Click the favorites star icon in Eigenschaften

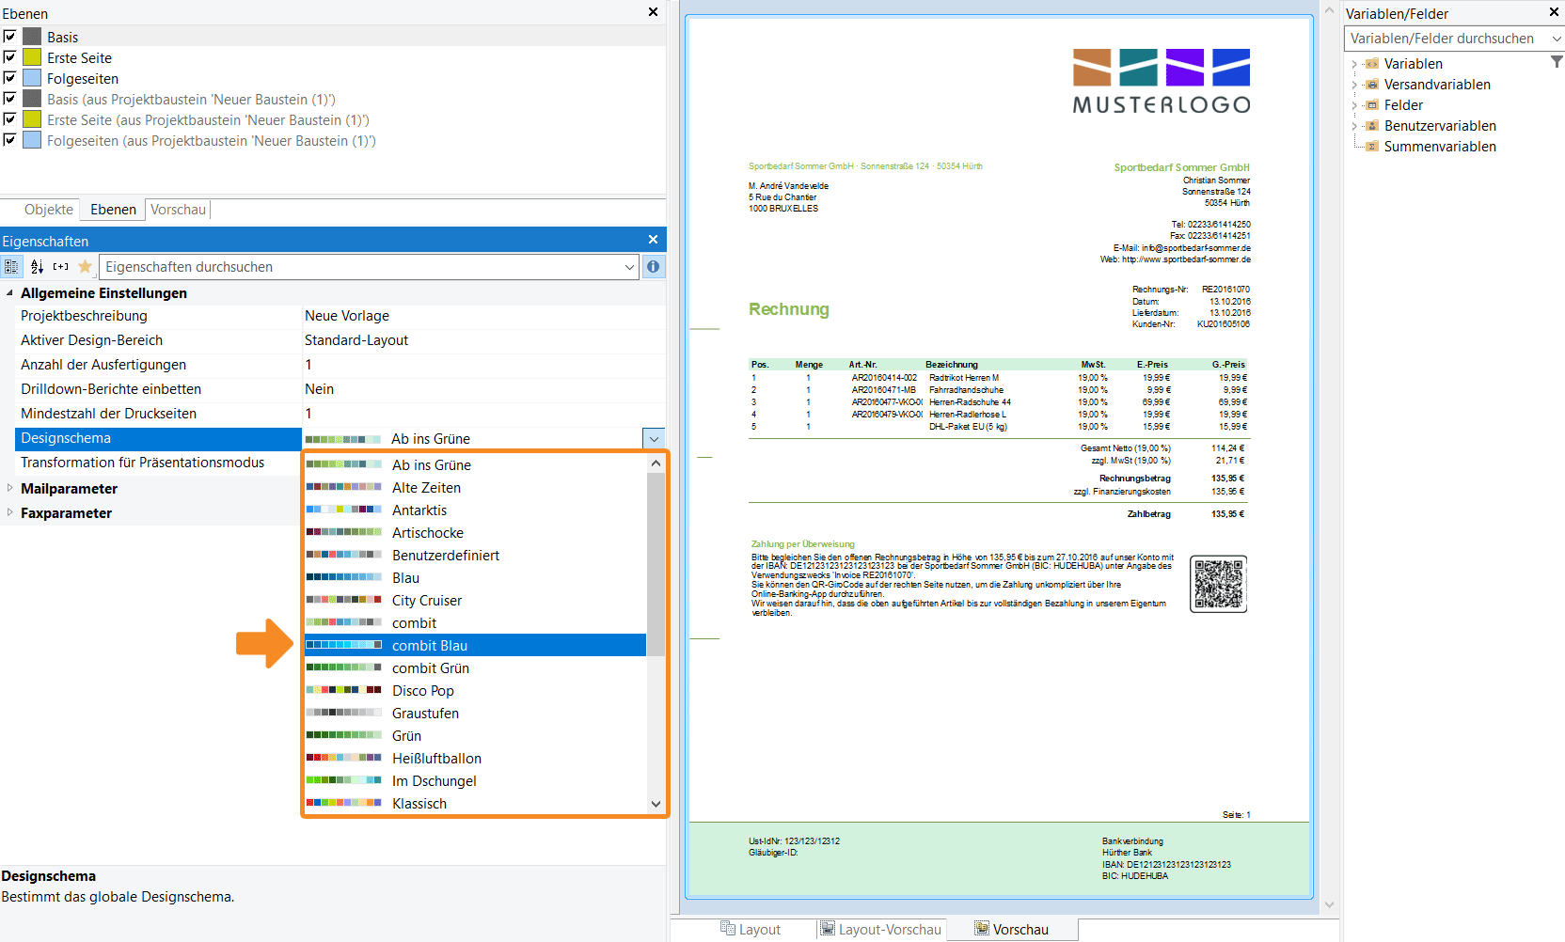tap(86, 267)
